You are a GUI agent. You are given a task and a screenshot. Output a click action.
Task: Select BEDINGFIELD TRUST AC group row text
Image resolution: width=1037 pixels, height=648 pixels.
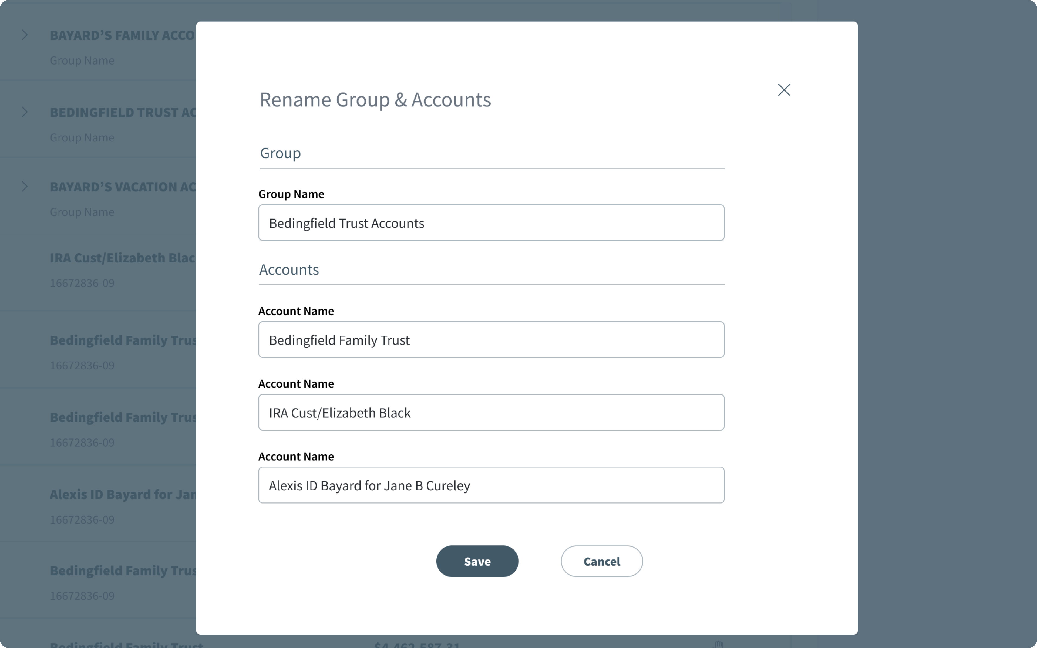coord(123,112)
